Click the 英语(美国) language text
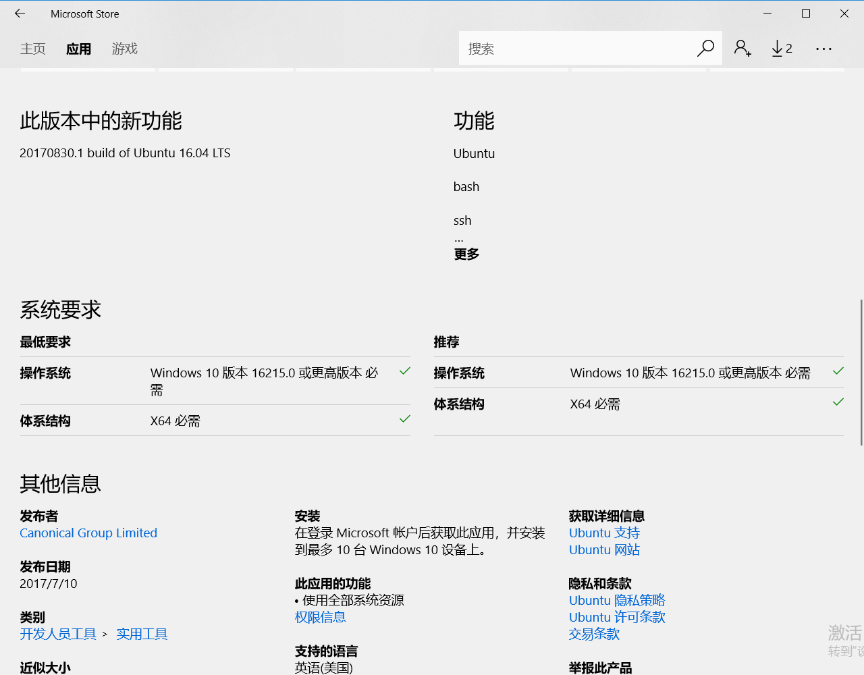The height and width of the screenshot is (675, 864). (323, 668)
